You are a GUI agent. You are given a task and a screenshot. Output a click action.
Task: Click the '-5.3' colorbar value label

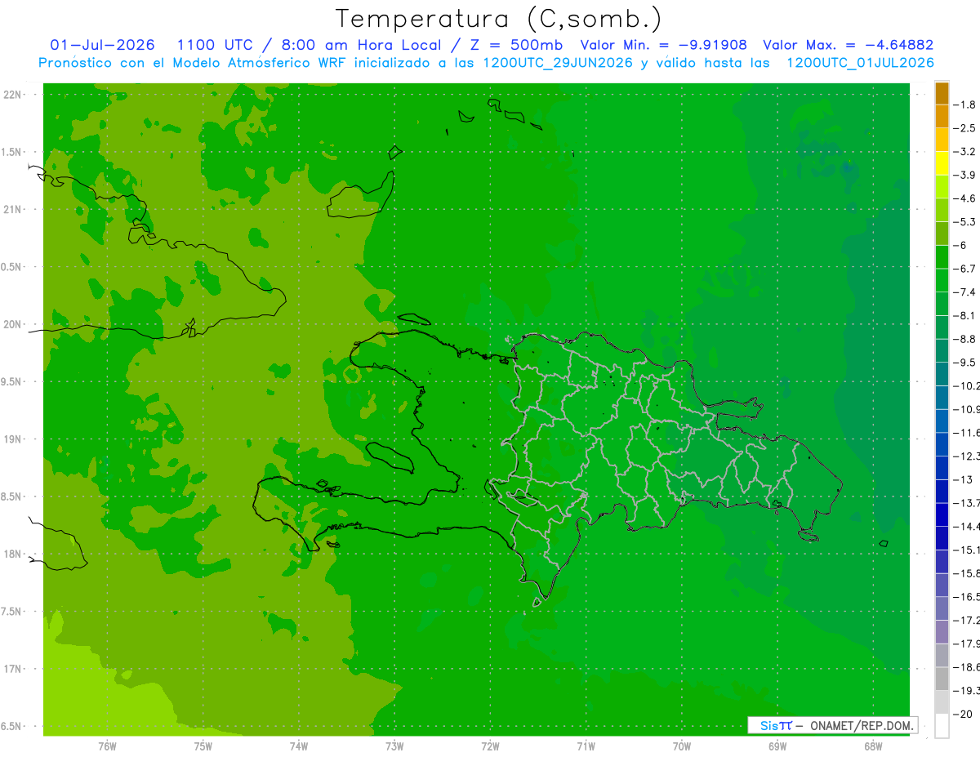[964, 222]
